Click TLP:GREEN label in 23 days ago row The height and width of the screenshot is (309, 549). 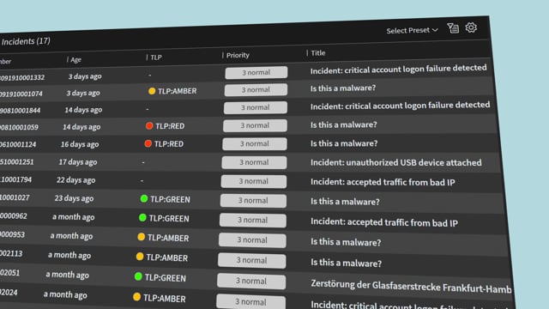(x=170, y=199)
